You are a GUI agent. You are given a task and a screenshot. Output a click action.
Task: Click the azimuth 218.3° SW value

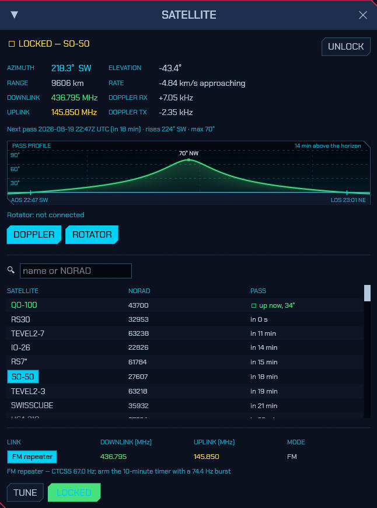(71, 68)
